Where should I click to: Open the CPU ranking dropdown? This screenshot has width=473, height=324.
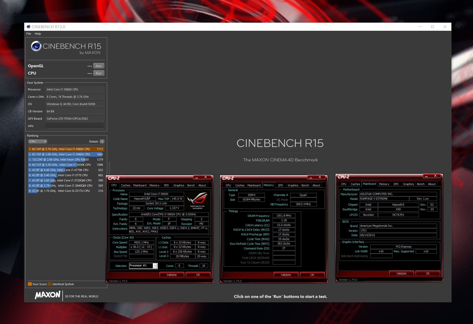tap(38, 142)
